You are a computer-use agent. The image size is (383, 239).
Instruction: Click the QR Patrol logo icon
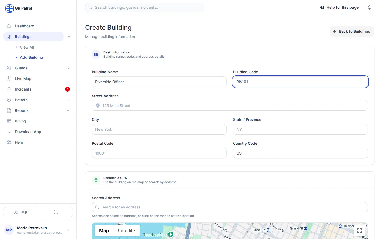coord(9,8)
